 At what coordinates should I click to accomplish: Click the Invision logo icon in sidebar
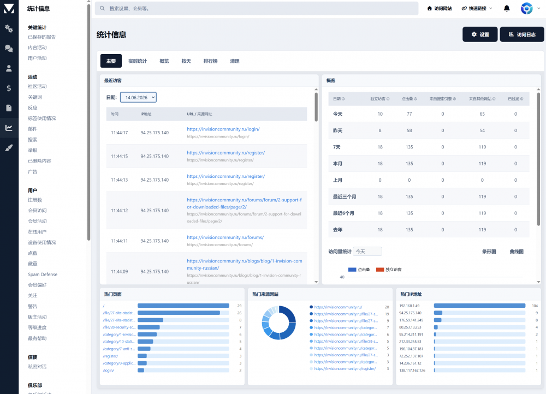[x=9, y=9]
